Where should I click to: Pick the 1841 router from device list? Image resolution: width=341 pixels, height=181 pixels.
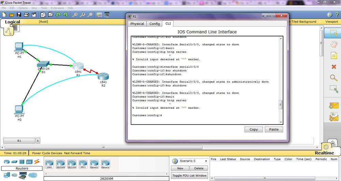[49, 164]
